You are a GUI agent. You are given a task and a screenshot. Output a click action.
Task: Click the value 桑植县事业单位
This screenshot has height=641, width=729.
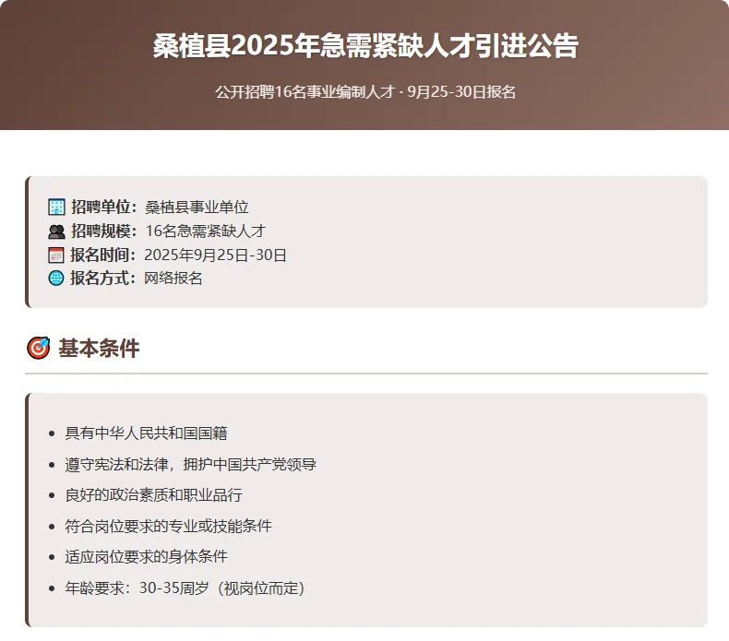click(x=197, y=208)
